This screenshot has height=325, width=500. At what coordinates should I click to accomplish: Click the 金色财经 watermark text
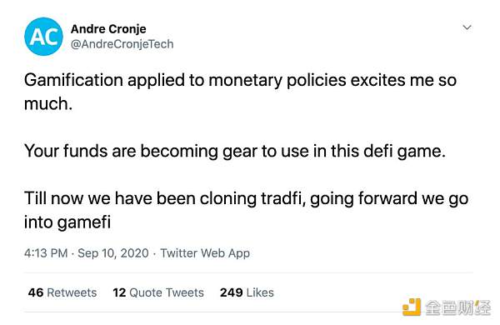click(457, 307)
